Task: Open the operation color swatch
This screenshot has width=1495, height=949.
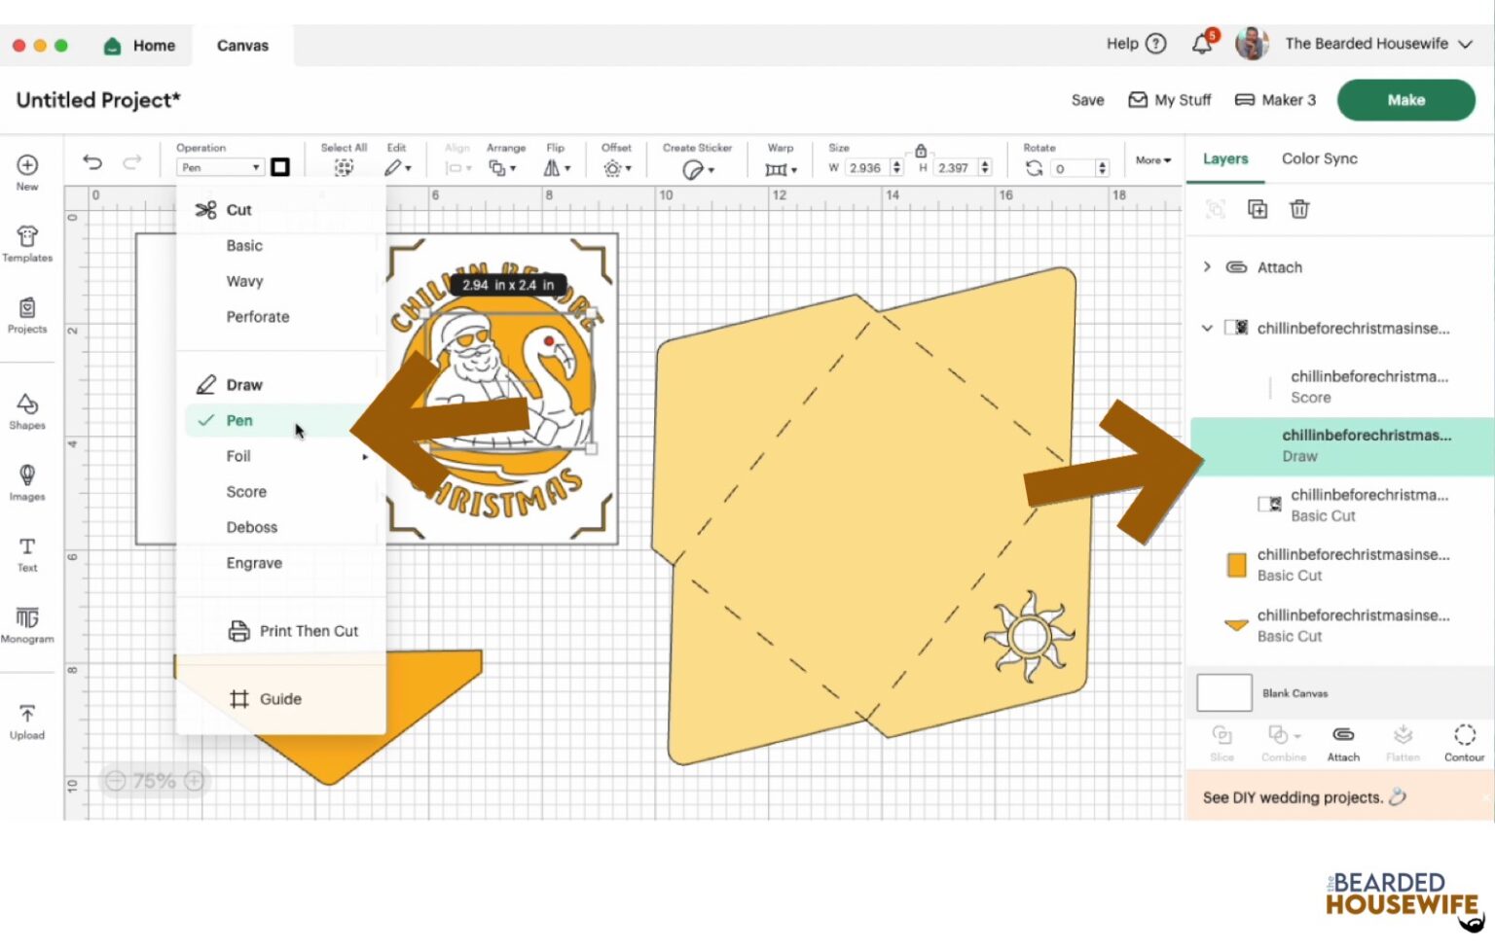Action: tap(280, 167)
